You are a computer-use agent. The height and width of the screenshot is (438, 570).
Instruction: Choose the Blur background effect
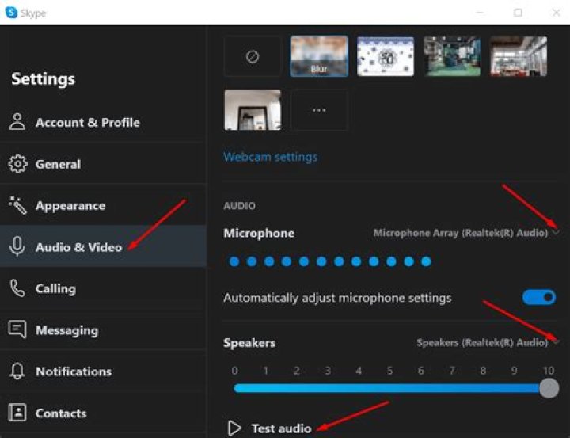[x=319, y=56]
